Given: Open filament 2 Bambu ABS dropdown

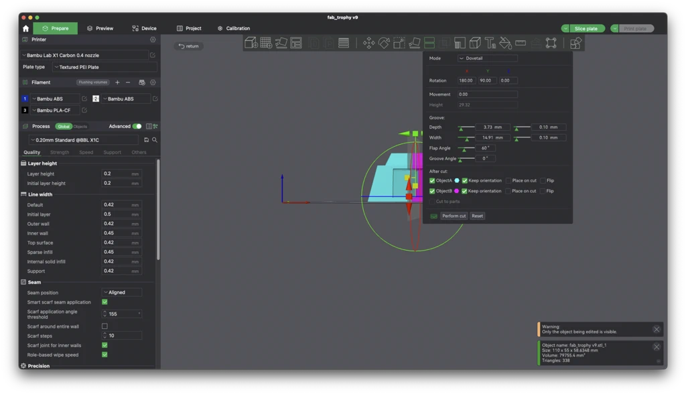Looking at the screenshot, I should (x=126, y=99).
